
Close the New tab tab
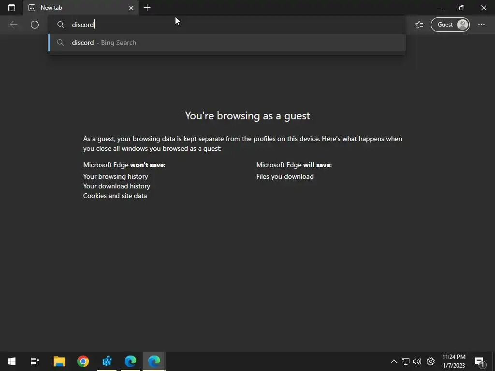[131, 8]
